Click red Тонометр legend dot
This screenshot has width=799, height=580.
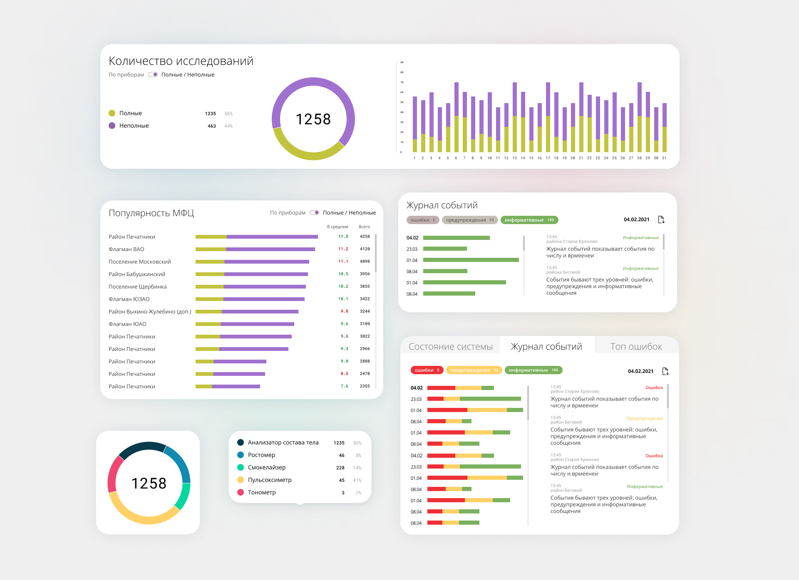(241, 492)
